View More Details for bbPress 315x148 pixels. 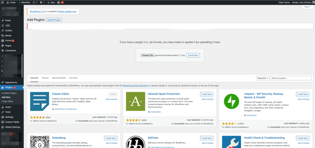[x=208, y=143]
